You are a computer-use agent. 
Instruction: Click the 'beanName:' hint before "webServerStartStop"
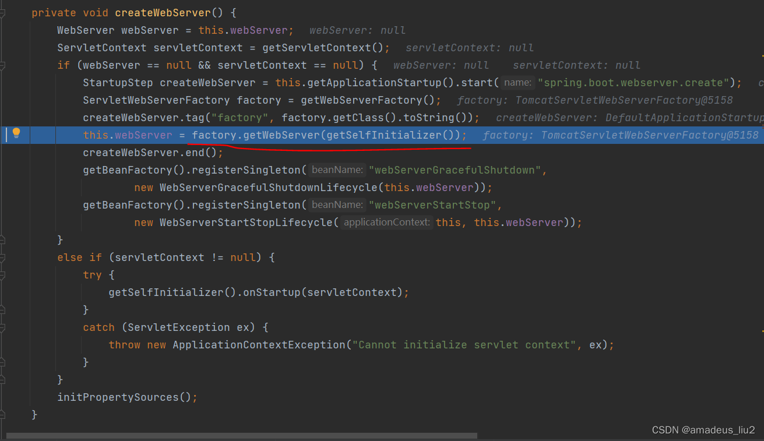click(x=337, y=205)
